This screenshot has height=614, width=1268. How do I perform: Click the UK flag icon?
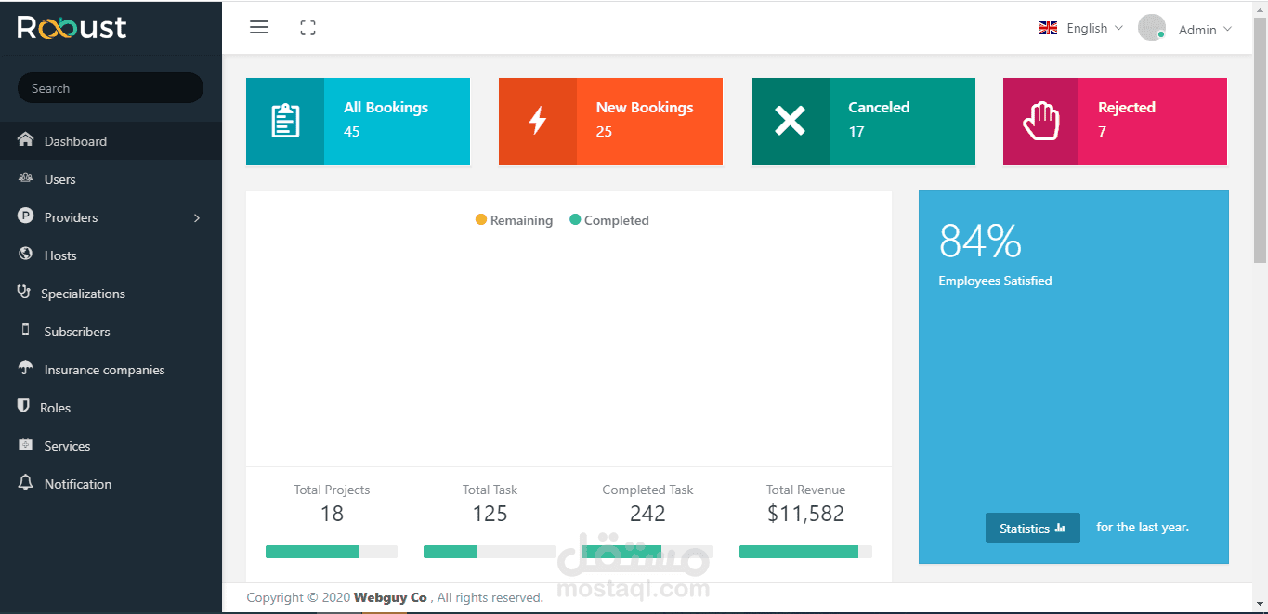tap(1048, 28)
